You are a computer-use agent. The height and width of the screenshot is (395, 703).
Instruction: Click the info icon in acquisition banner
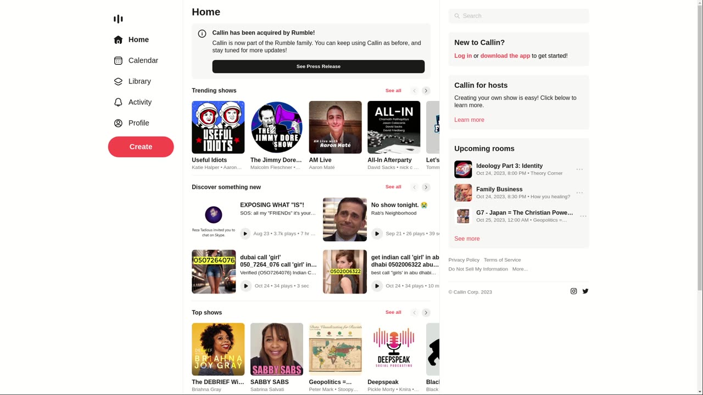(202, 33)
